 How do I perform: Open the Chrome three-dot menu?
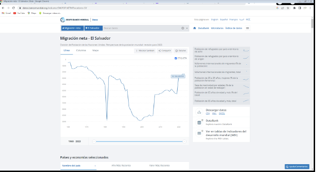(x=310, y=8)
